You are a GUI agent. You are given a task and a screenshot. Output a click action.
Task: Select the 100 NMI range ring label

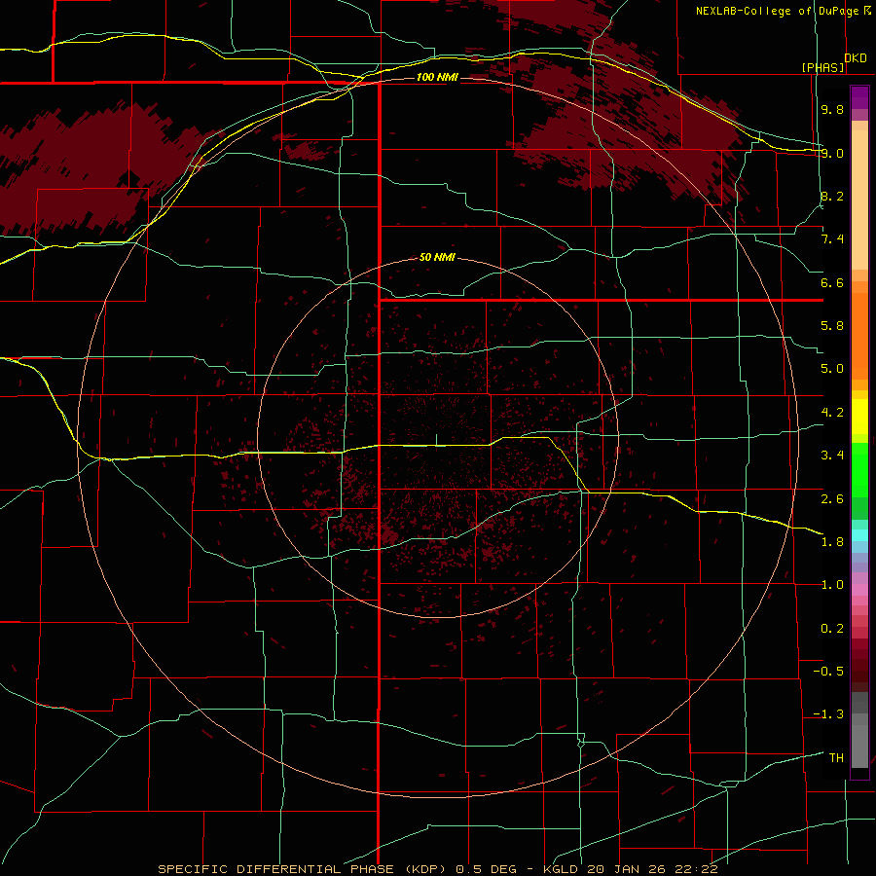[x=437, y=77]
